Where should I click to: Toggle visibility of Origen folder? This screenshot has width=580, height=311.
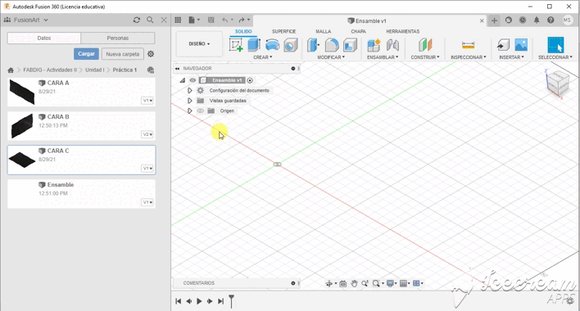201,110
